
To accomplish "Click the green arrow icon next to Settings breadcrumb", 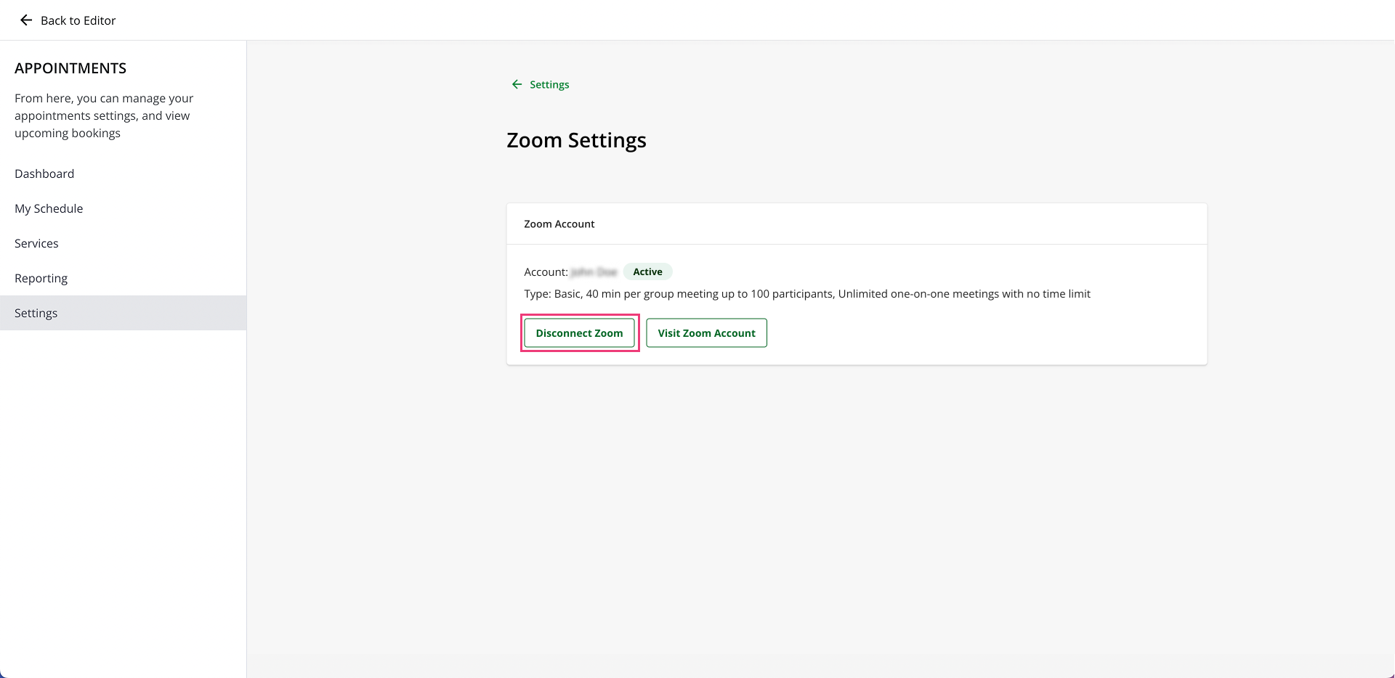I will point(517,84).
